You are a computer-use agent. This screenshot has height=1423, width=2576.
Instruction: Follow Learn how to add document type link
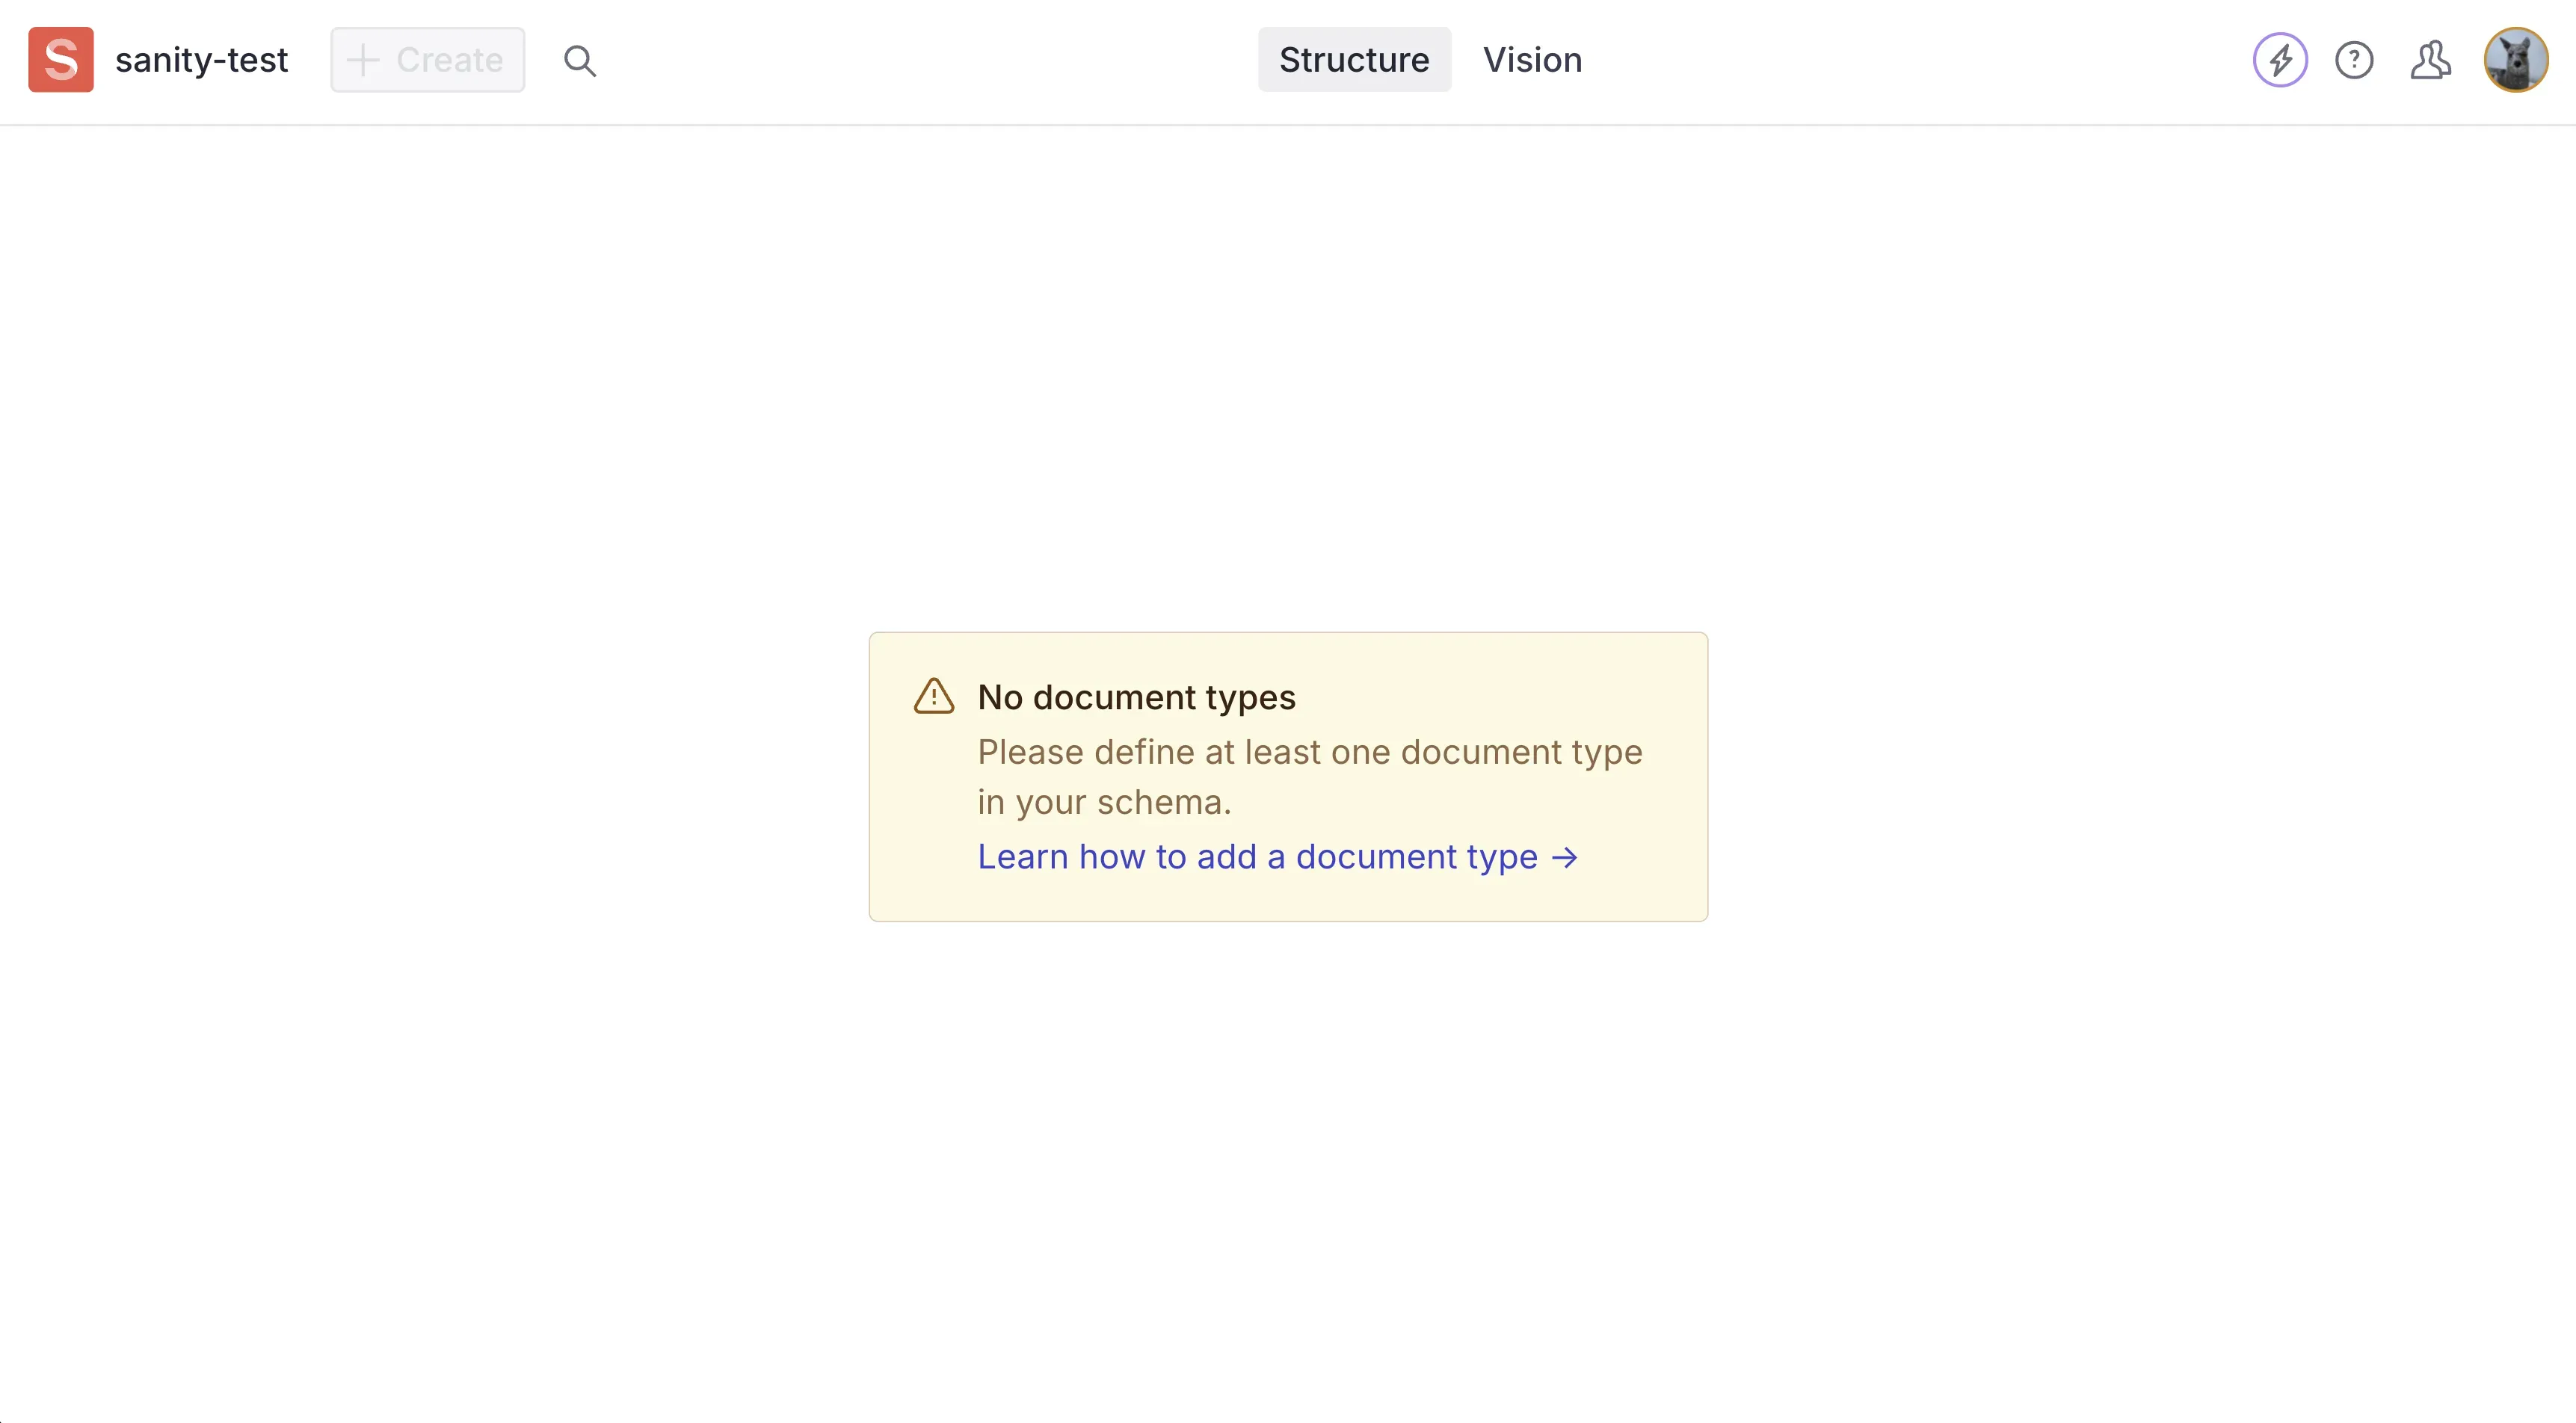[x=1257, y=857]
